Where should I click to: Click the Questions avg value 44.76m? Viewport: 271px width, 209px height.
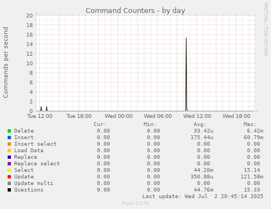point(203,190)
